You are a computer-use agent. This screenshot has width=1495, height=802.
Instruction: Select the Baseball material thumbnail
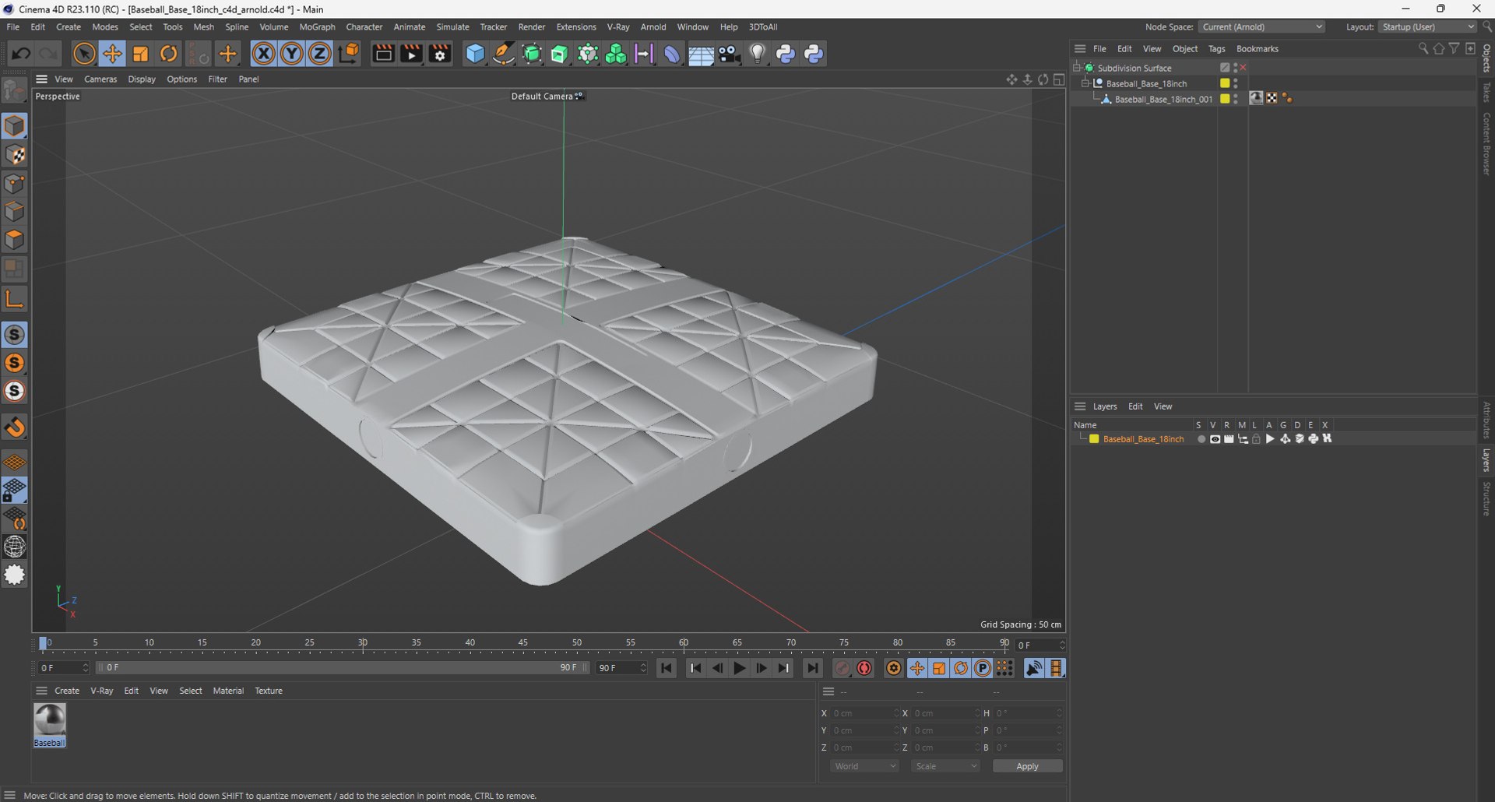(50, 720)
